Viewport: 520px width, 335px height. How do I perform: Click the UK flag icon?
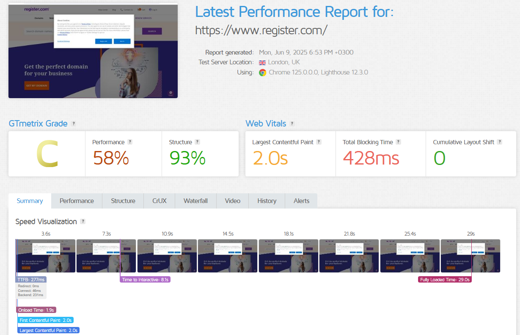click(x=262, y=62)
